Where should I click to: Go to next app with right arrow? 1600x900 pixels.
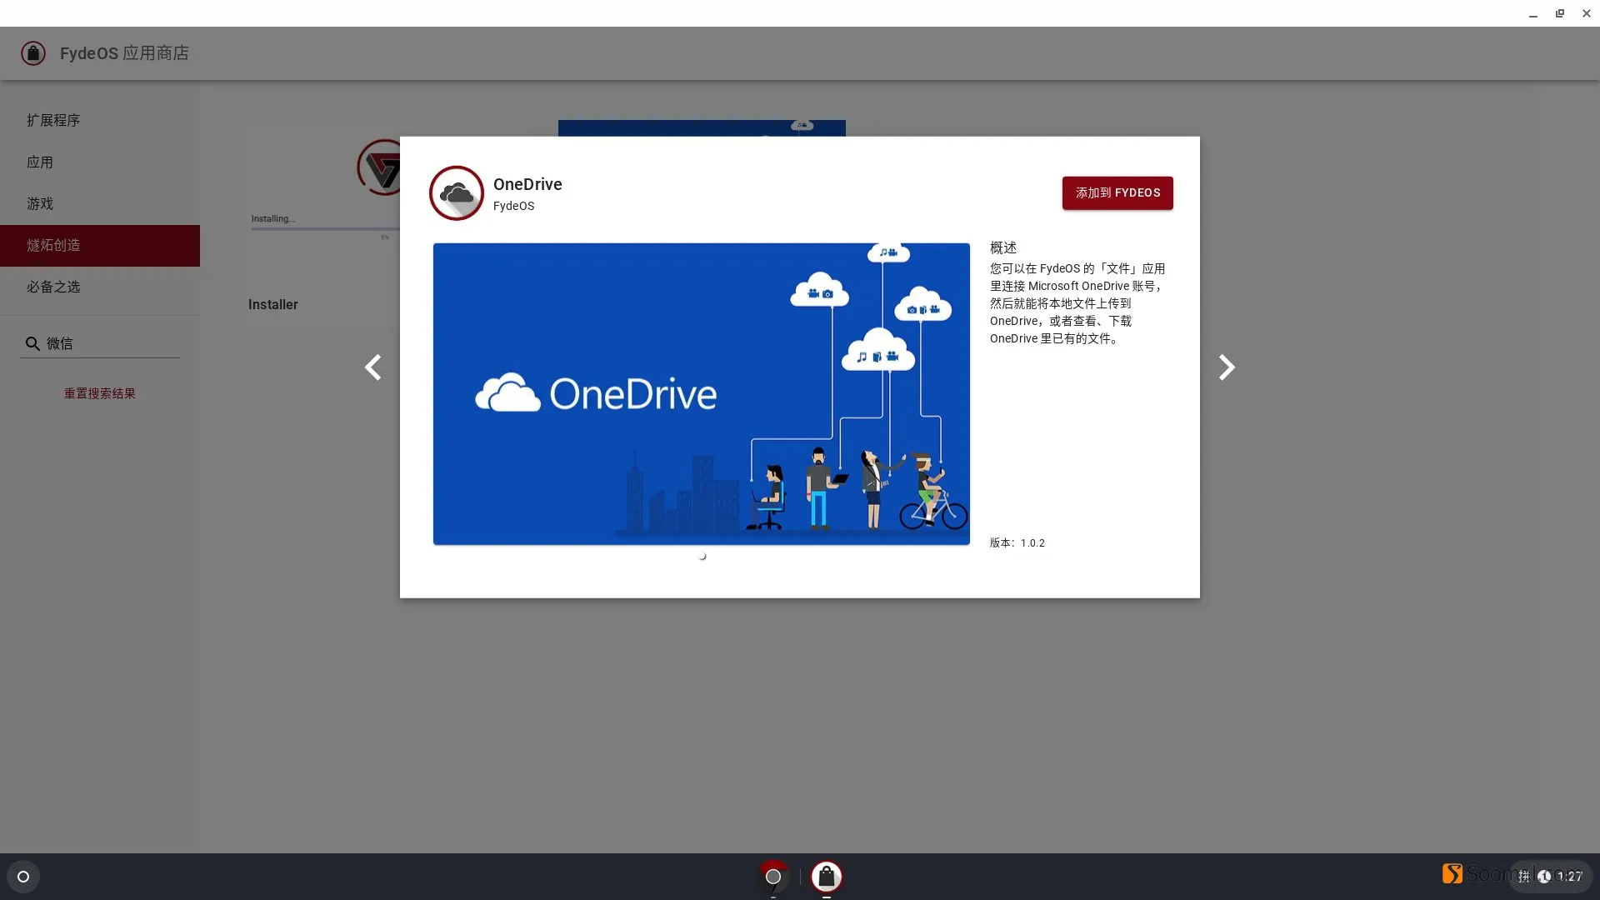[x=1227, y=367]
